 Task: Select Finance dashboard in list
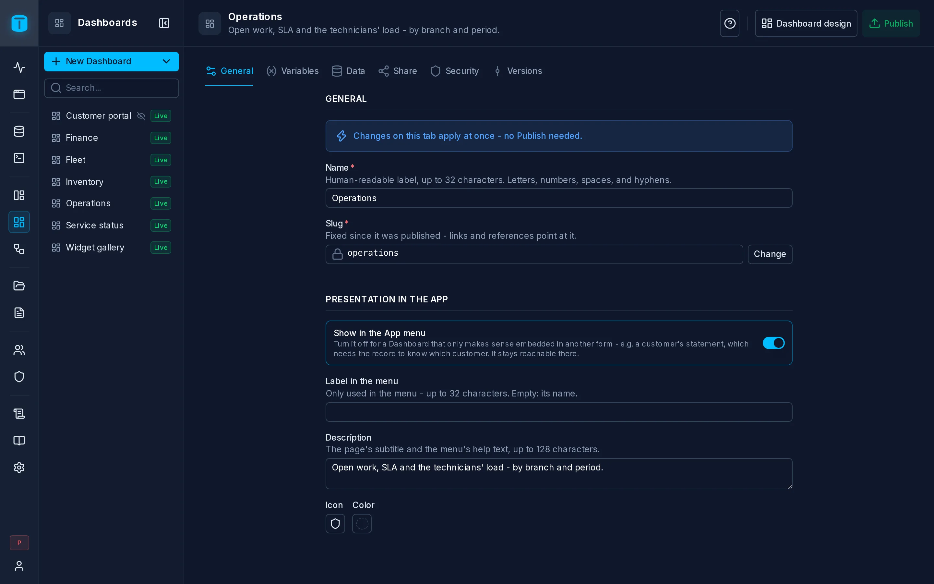(x=112, y=138)
